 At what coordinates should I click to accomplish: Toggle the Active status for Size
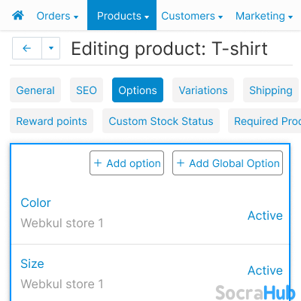(x=265, y=270)
